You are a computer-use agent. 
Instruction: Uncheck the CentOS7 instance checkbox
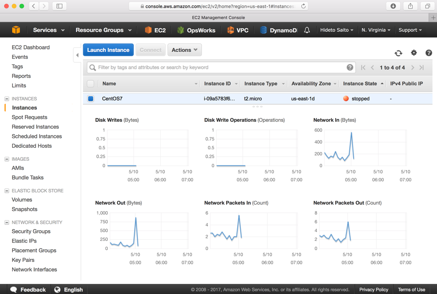tap(91, 99)
